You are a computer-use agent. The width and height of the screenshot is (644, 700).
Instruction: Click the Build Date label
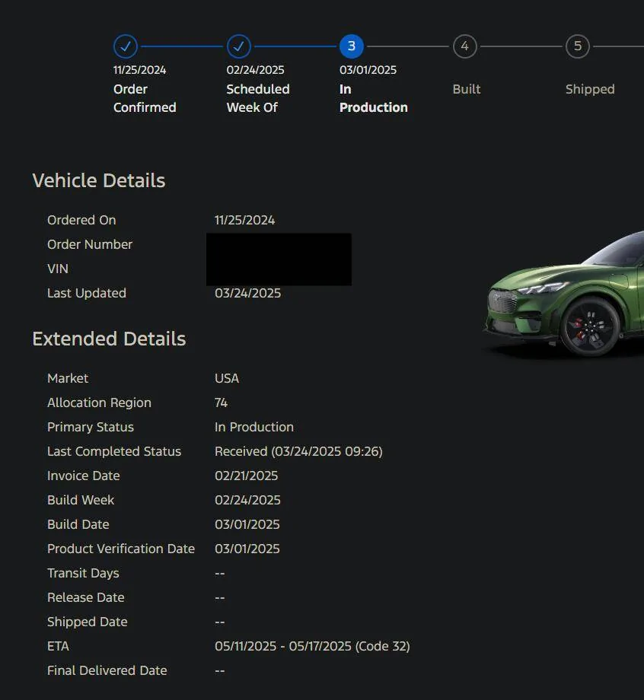[x=78, y=524]
